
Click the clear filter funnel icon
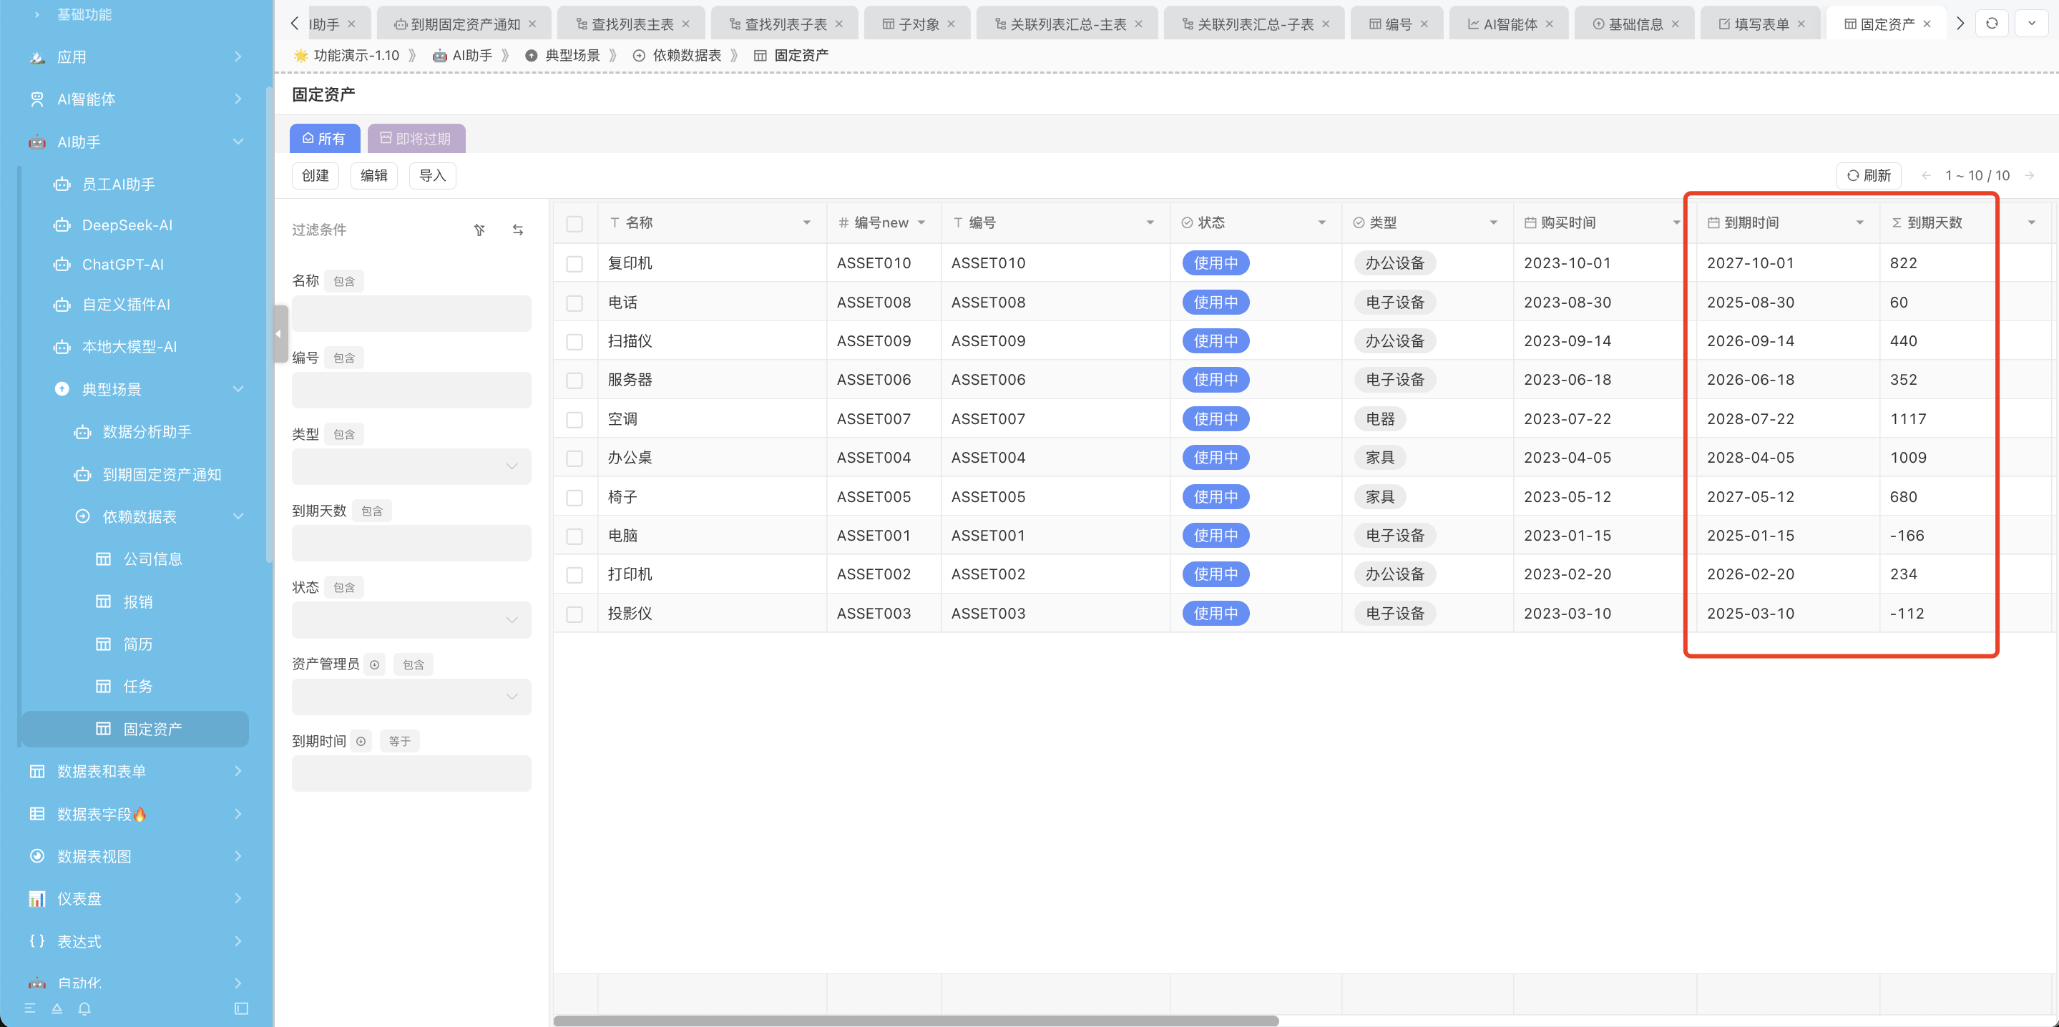pos(479,230)
